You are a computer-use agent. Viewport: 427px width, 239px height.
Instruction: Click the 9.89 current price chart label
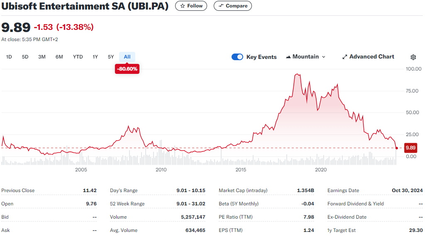click(x=410, y=148)
